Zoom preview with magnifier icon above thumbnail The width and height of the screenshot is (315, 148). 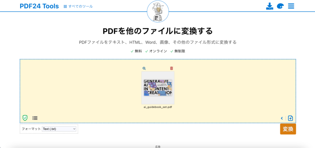(144, 68)
